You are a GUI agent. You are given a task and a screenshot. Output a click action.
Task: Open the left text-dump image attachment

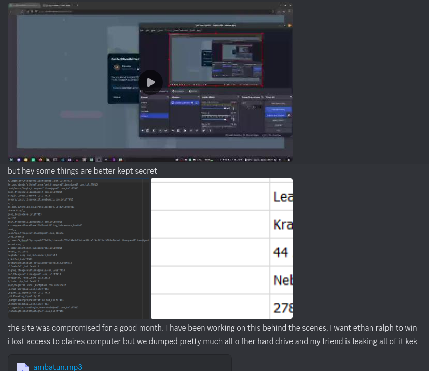point(78,248)
